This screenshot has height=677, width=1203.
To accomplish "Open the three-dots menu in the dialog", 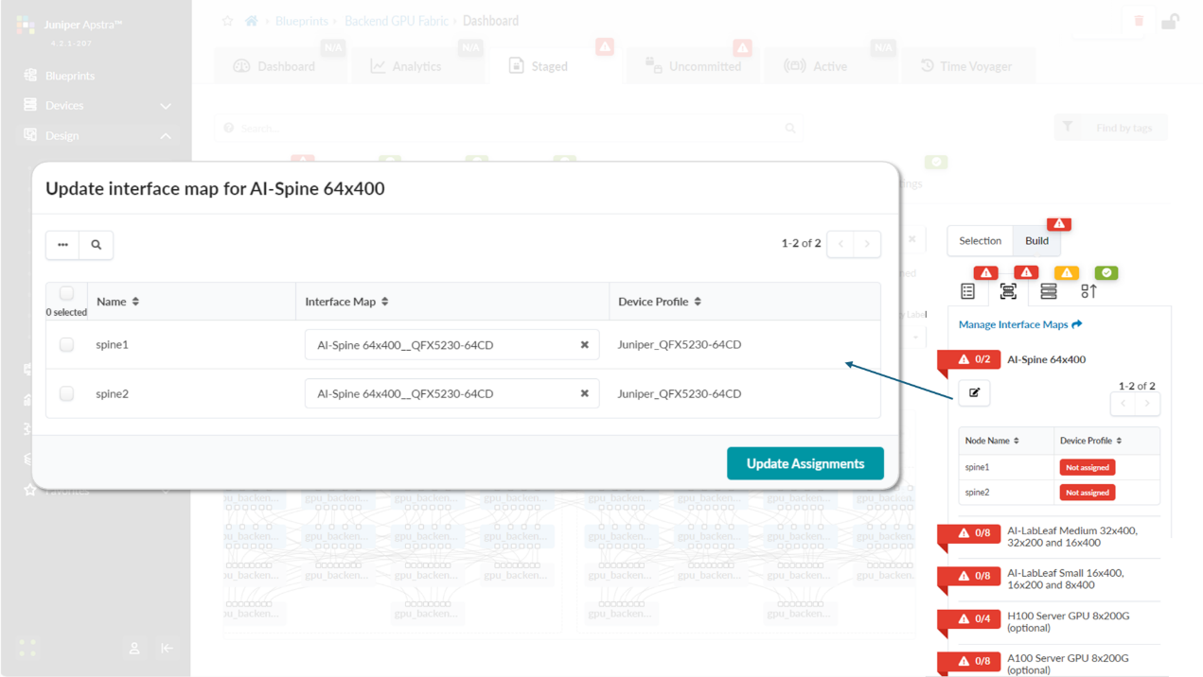I will pyautogui.click(x=62, y=245).
